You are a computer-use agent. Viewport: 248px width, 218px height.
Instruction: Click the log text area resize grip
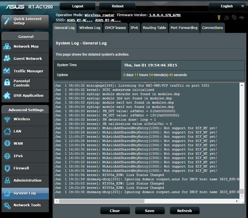[x=243, y=202]
